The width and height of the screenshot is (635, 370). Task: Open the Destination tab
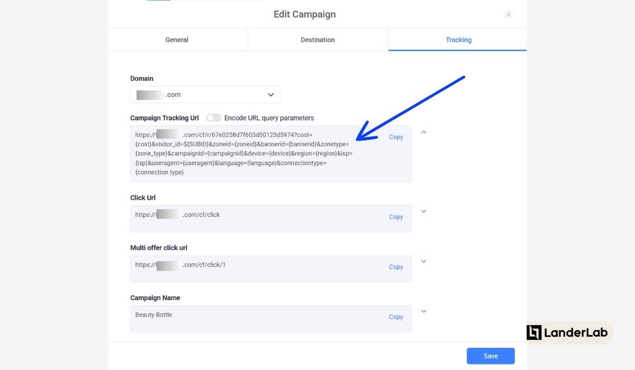tap(317, 40)
